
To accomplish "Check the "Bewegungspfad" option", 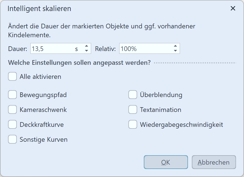I will tap(12, 95).
